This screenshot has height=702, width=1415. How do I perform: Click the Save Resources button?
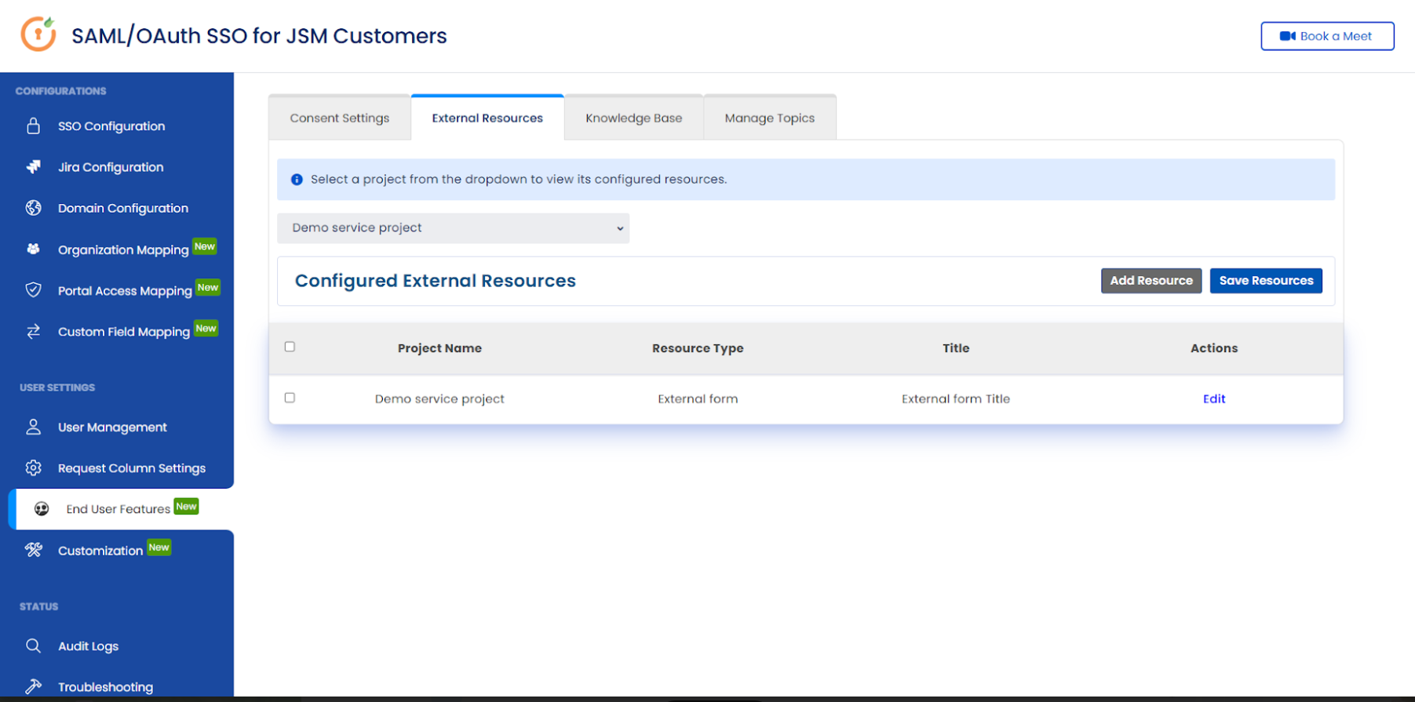[1266, 281]
